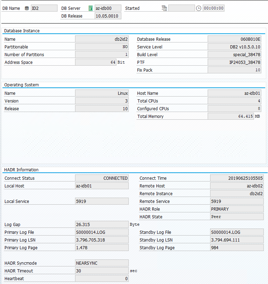
Task: Click the Primary Log Page value 1.478
Action: pos(102,248)
